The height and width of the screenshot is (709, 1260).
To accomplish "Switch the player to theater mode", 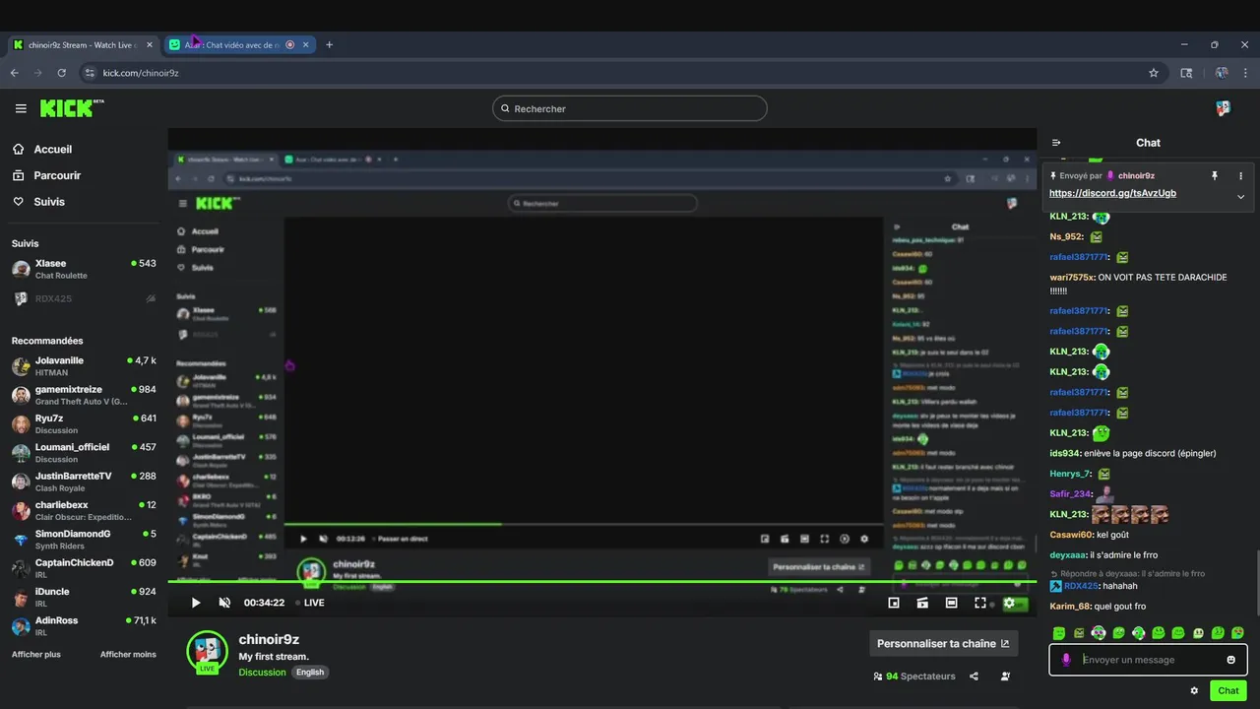I will coord(951,603).
